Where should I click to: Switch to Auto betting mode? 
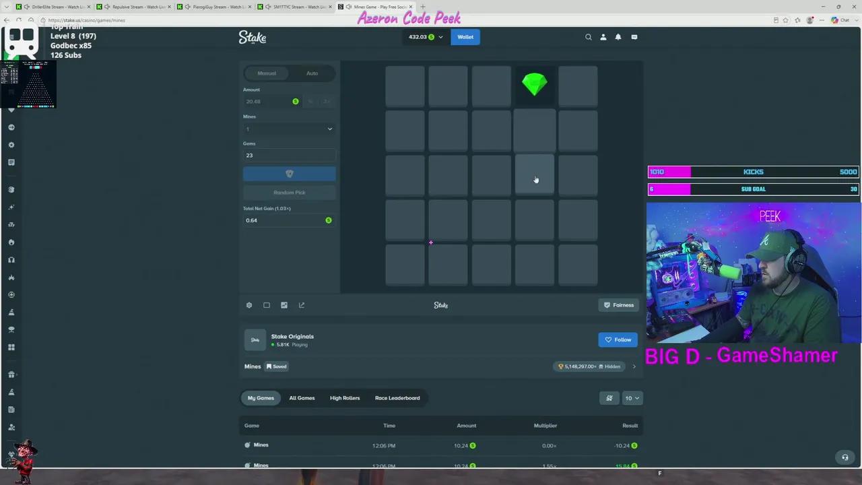(312, 73)
